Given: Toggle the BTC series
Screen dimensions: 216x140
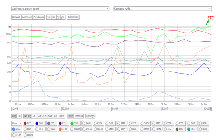Looking at the screenshot, I should (28, 123).
